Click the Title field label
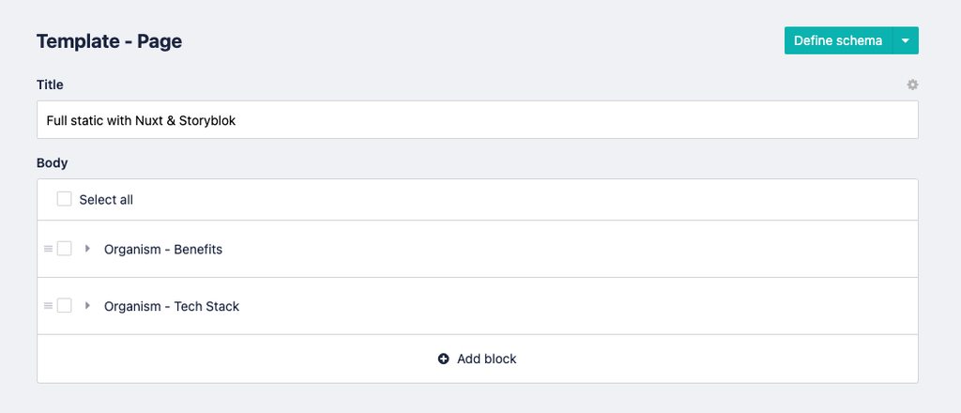Screen dimensions: 961x413 50,84
